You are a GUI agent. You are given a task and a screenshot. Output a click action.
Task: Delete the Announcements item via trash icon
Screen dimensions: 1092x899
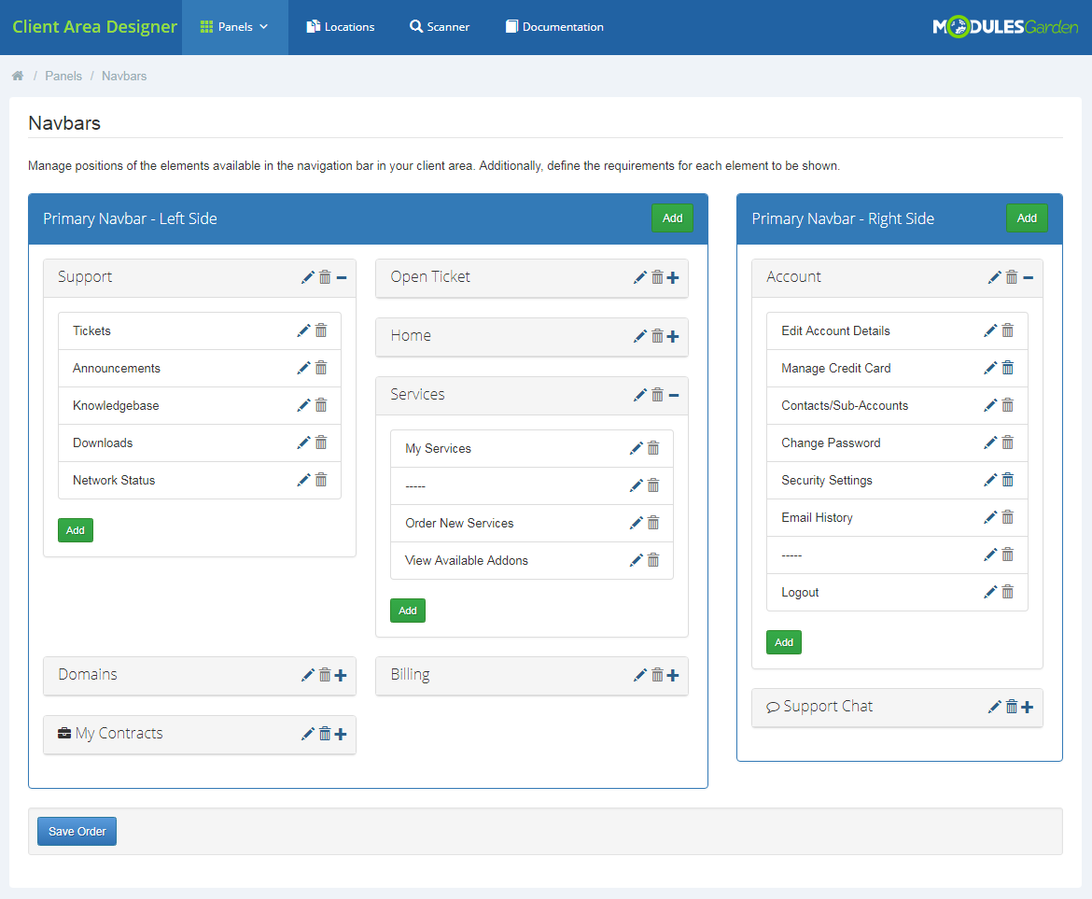(321, 368)
